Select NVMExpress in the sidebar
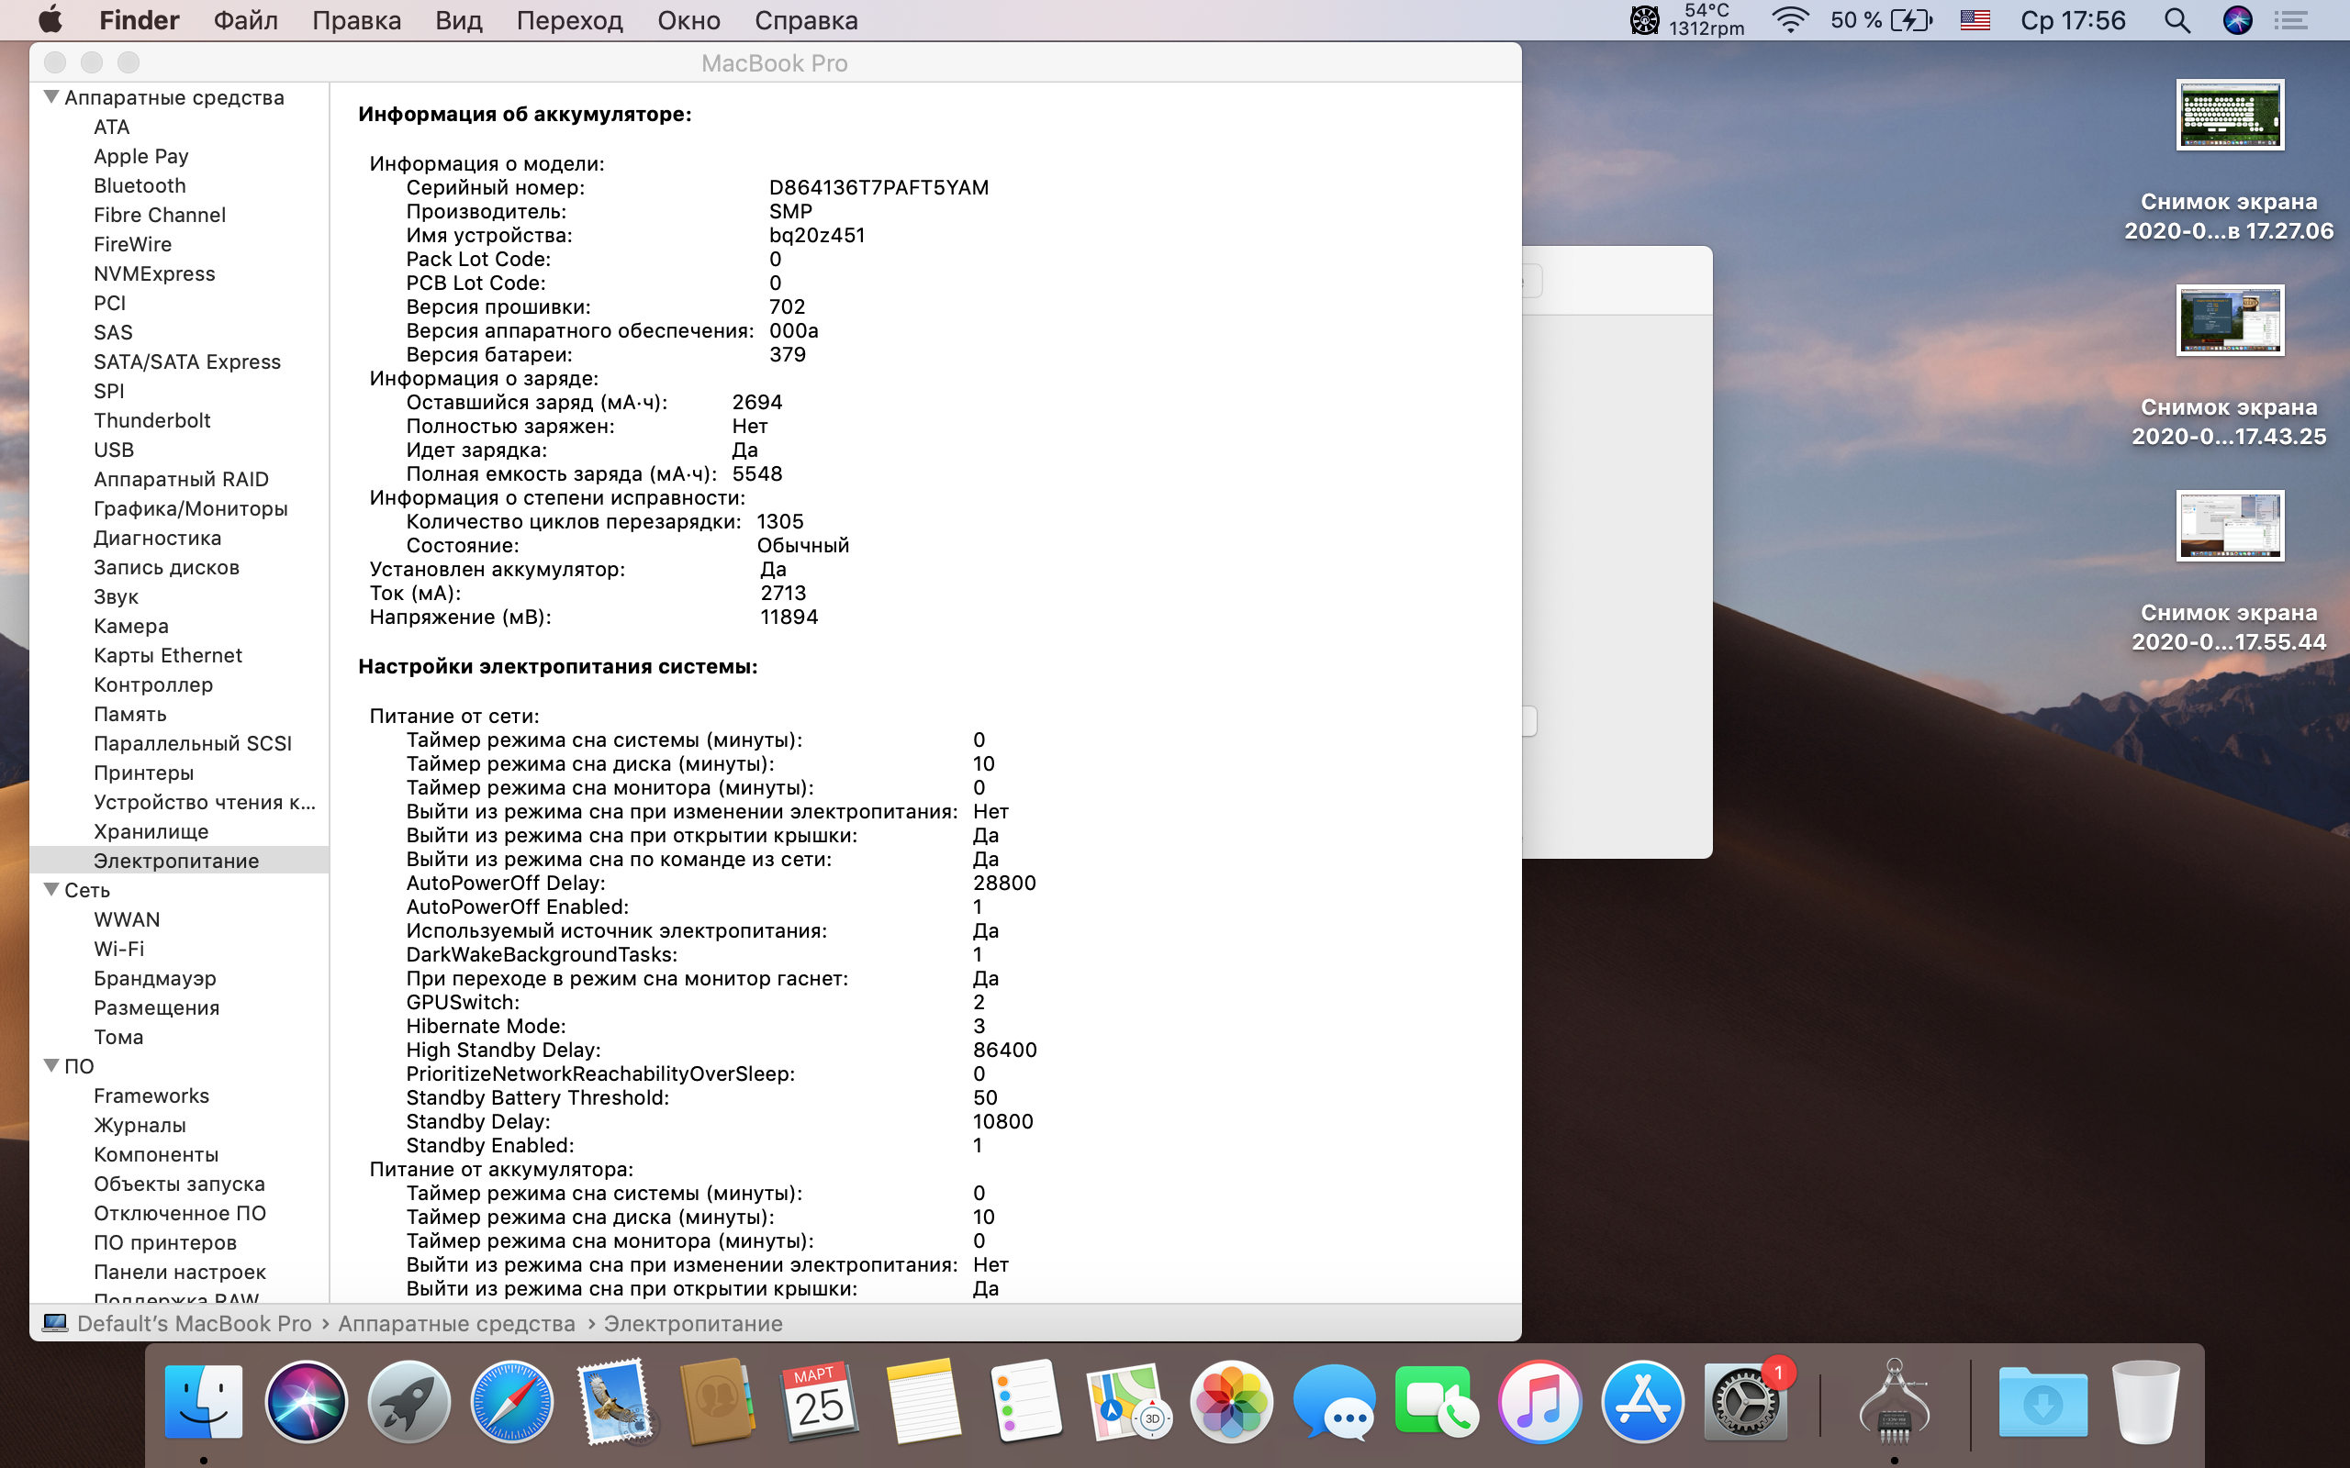 click(x=154, y=273)
